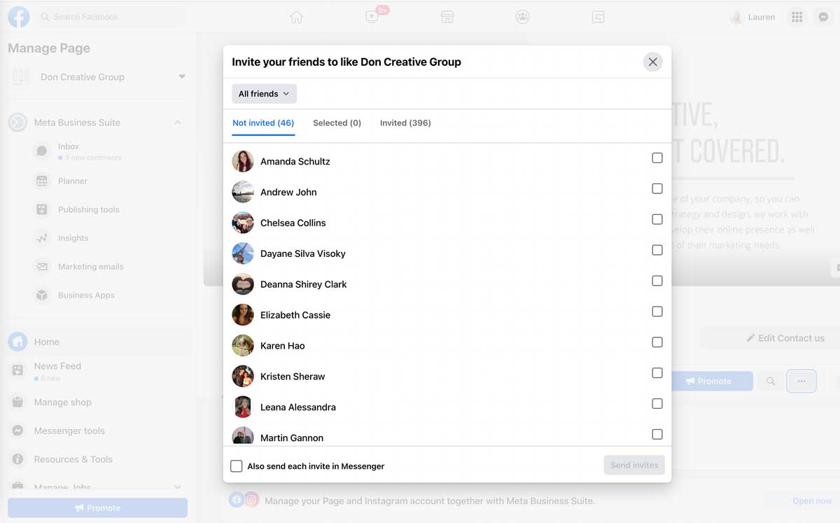Enable Also send each invite in Messenger
The image size is (840, 523).
click(237, 466)
